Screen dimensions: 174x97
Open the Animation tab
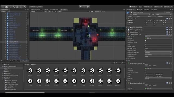[x=14, y=61]
